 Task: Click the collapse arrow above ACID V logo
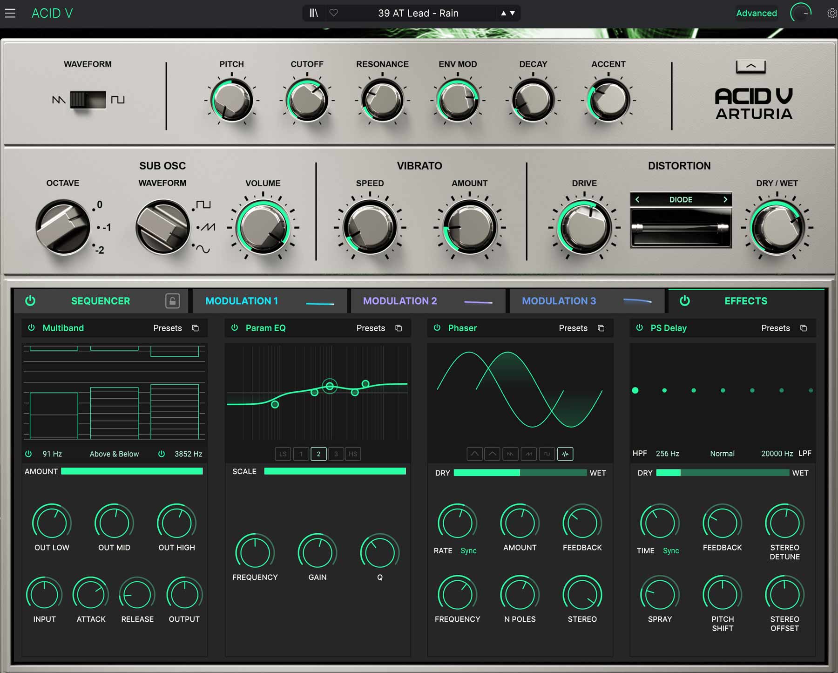750,66
